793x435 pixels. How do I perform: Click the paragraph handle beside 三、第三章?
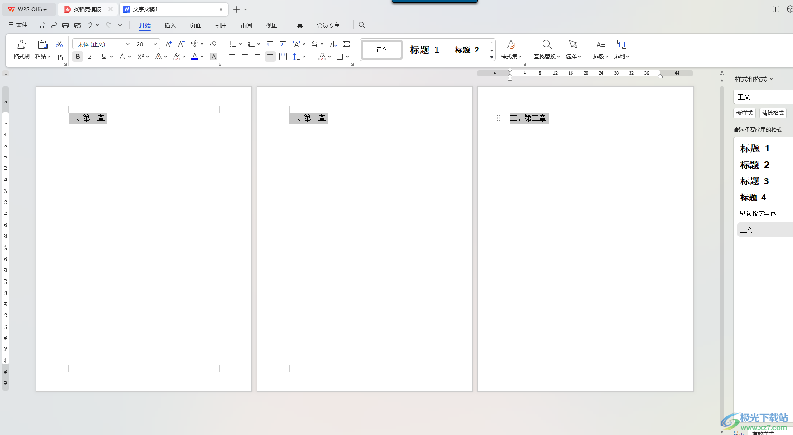tap(498, 118)
